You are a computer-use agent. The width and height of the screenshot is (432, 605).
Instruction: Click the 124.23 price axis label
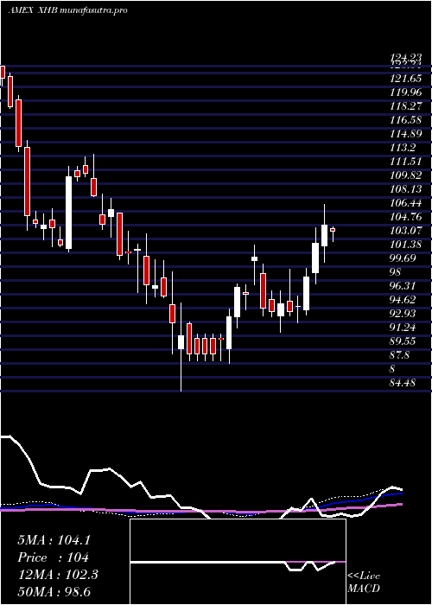(x=406, y=58)
